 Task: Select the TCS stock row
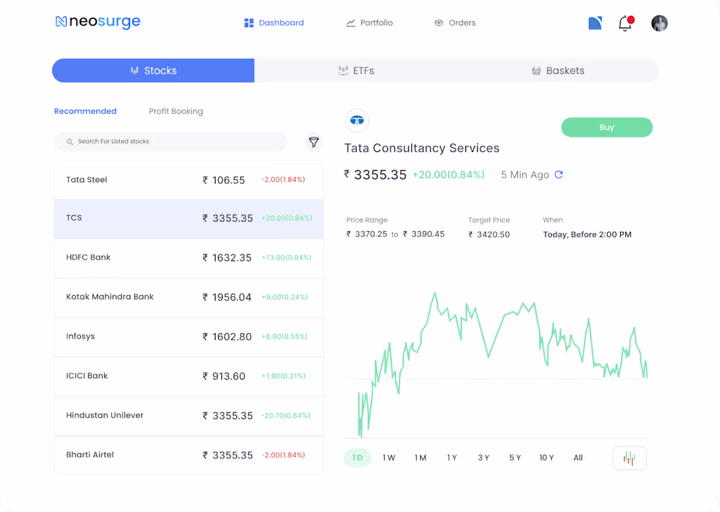189,219
